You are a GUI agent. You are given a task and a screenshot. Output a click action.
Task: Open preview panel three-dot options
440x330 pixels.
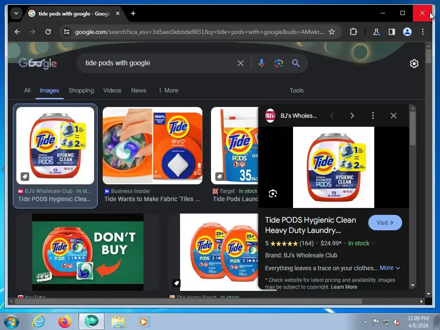(373, 116)
